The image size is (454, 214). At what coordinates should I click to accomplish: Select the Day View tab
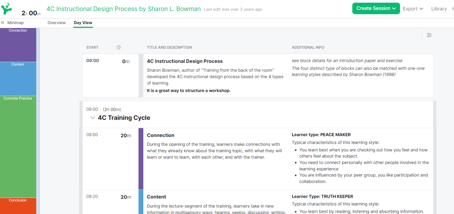point(83,22)
